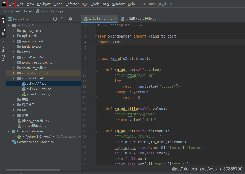The image size is (245, 174).
Task: Click the Scratches and Consoles icon
Action: pos(14,142)
